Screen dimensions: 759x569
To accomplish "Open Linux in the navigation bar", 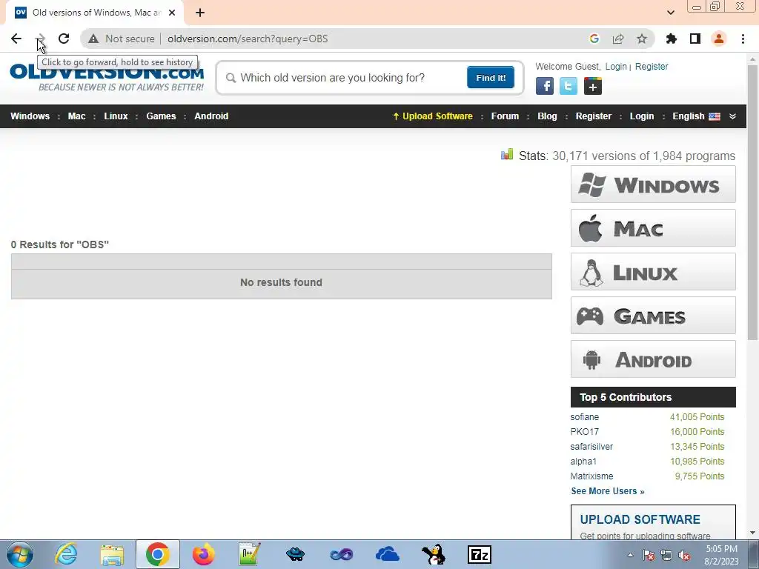I will 116,116.
